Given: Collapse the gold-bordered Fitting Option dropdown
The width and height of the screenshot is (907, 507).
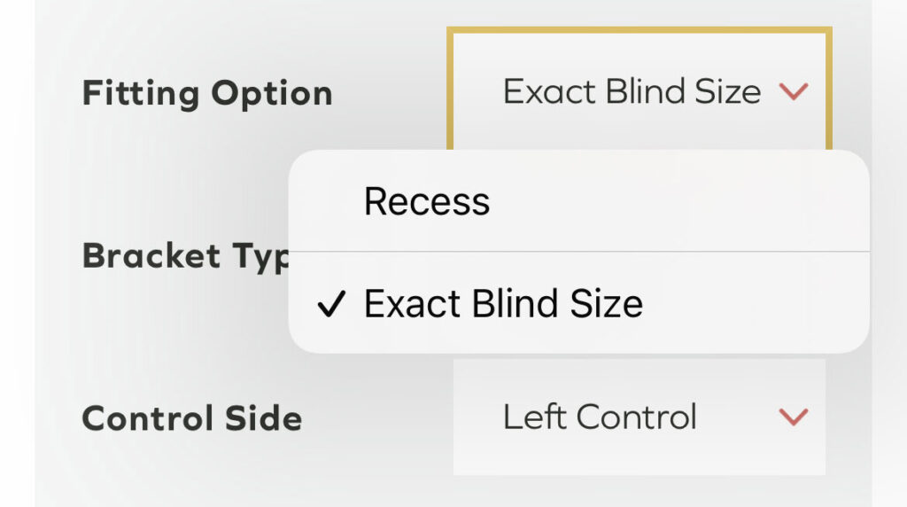Looking at the screenshot, I should tap(639, 90).
